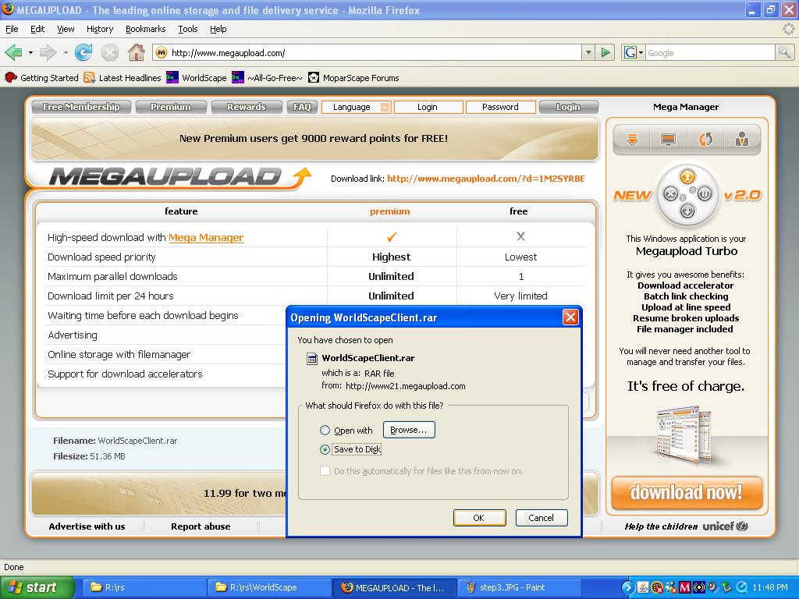Open the Help menu
The width and height of the screenshot is (799, 599).
[x=218, y=29]
